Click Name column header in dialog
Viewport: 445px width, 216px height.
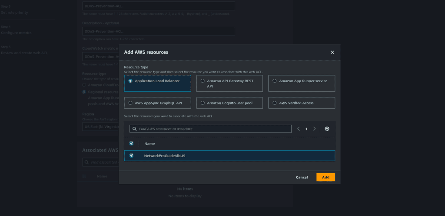point(149,144)
